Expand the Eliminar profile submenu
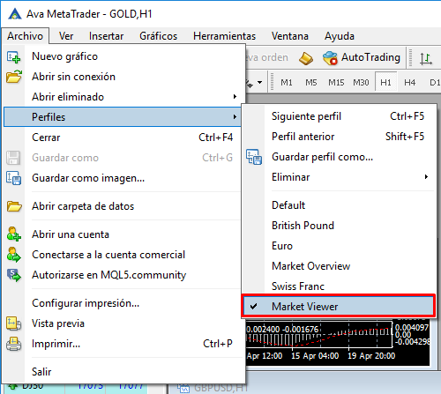This screenshot has height=394, width=441. click(x=338, y=177)
